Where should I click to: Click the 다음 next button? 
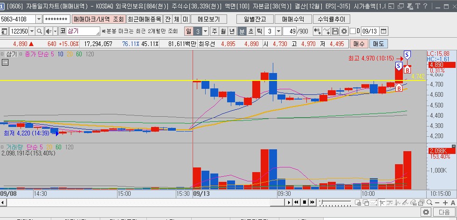444,213
